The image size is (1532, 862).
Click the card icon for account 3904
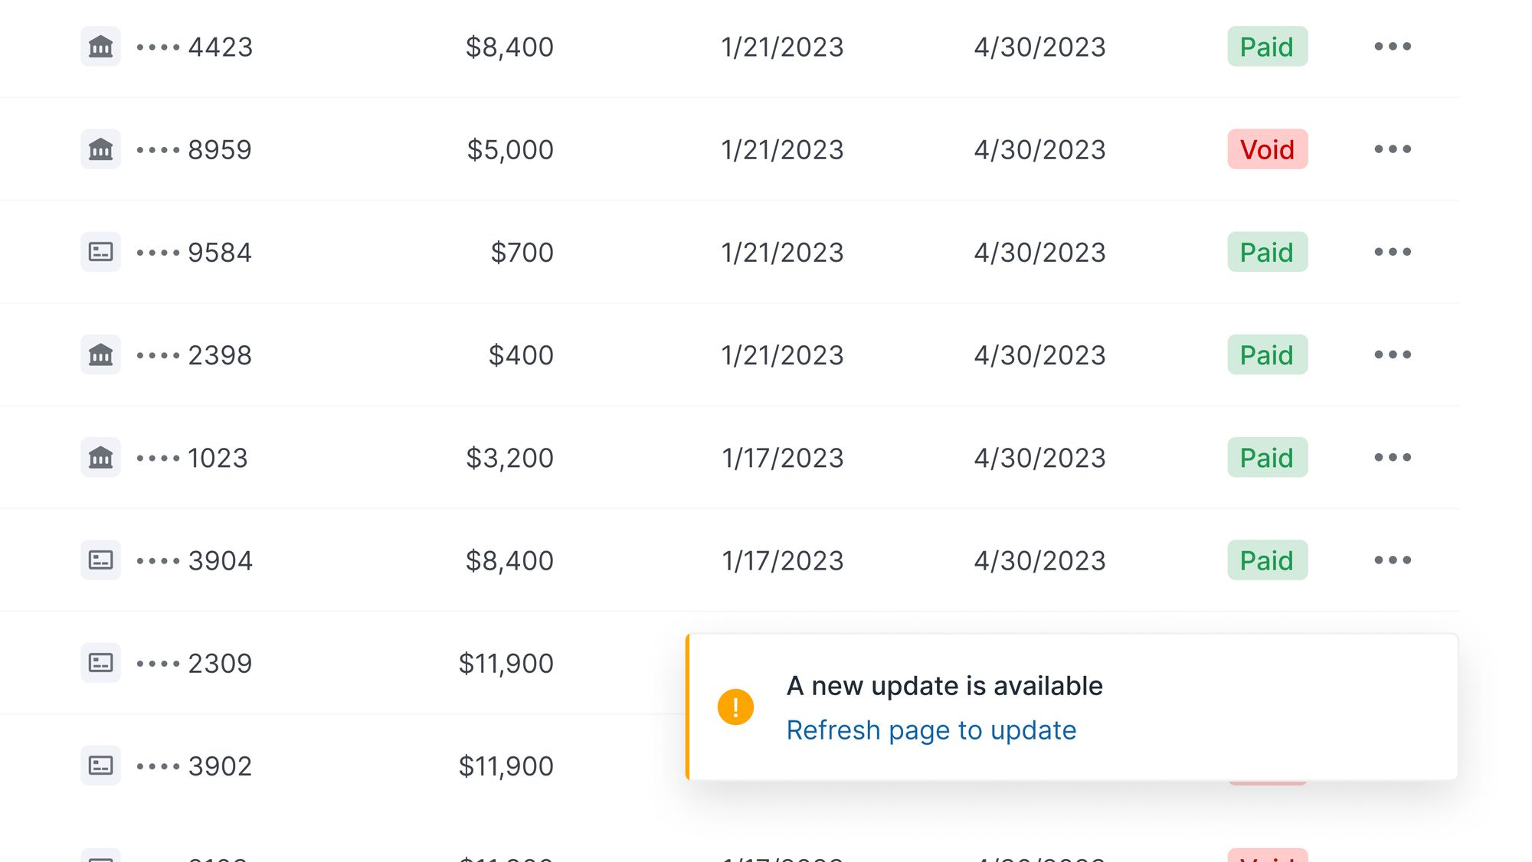click(100, 560)
